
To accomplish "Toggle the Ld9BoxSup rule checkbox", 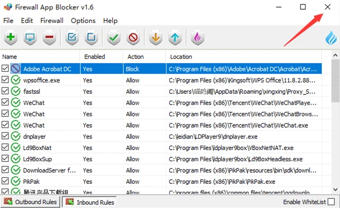I will pos(5,159).
